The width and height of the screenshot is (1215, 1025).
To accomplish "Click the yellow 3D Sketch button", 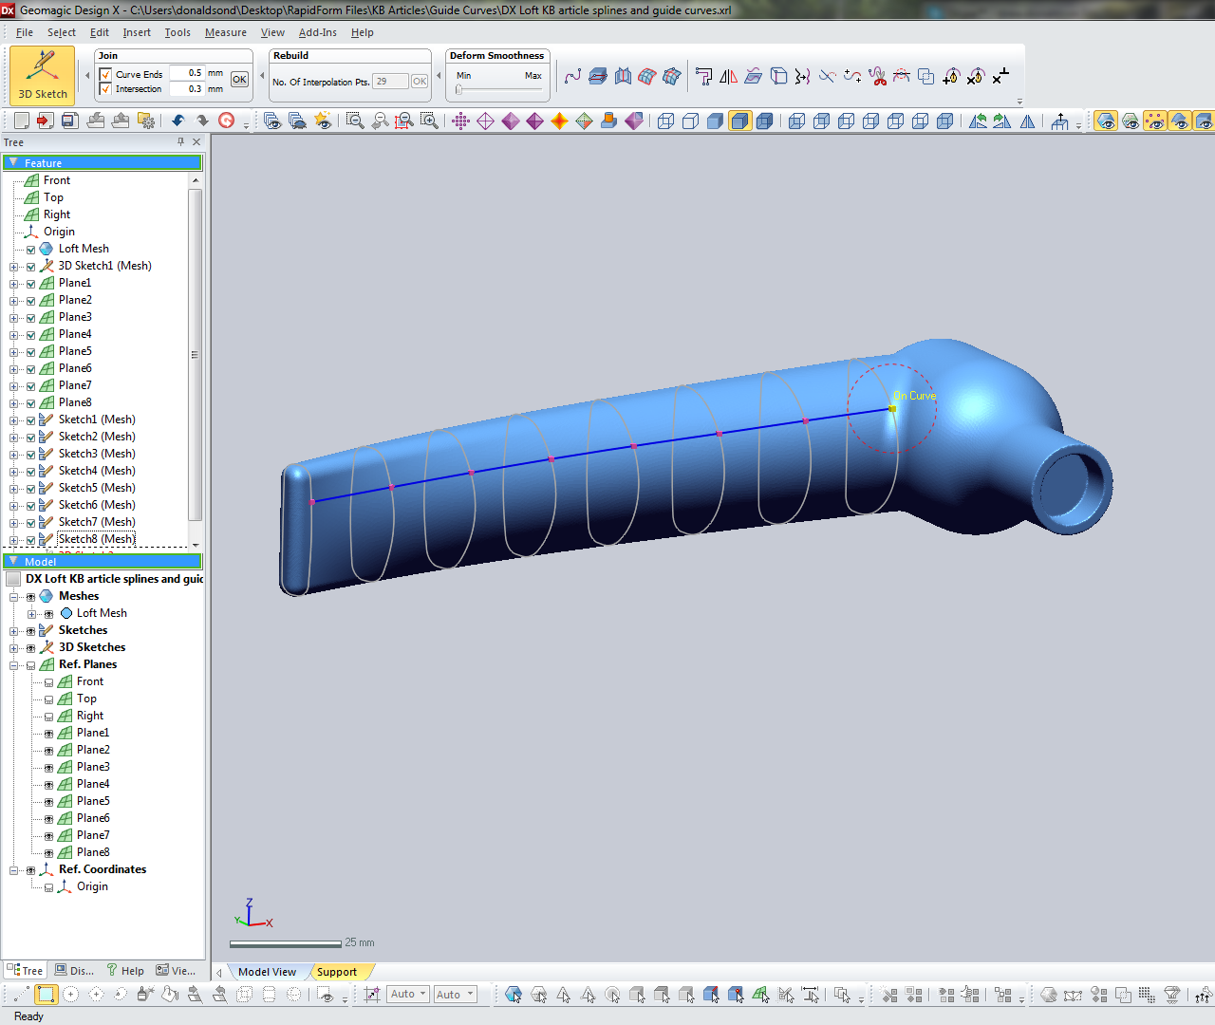I will [x=41, y=75].
